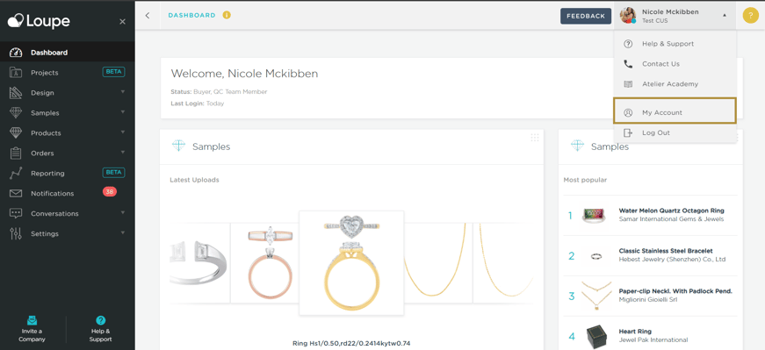Click the Orders clipboard icon
The image size is (765, 350).
click(x=16, y=153)
